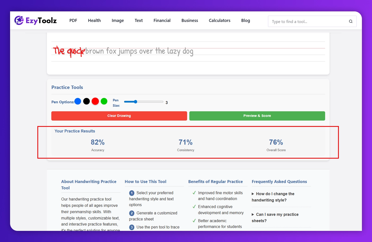
Task: Expand the FAQ about saving practice sheets
Action: point(275,217)
